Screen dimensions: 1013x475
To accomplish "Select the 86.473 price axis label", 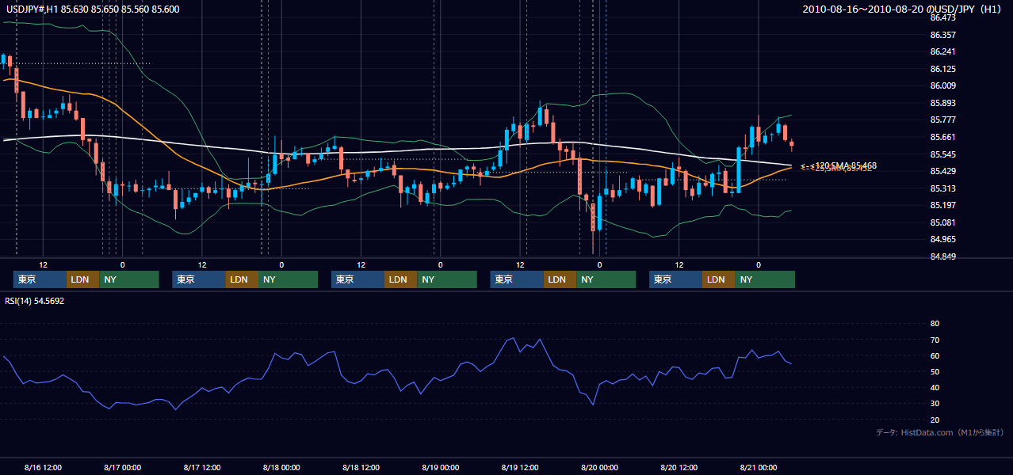I will click(x=943, y=17).
